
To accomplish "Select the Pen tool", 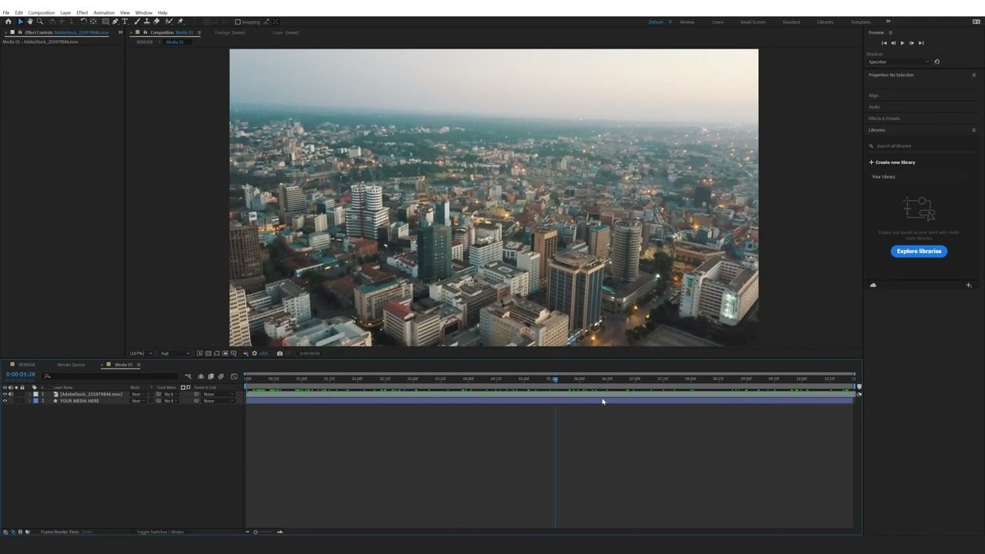I will (114, 22).
